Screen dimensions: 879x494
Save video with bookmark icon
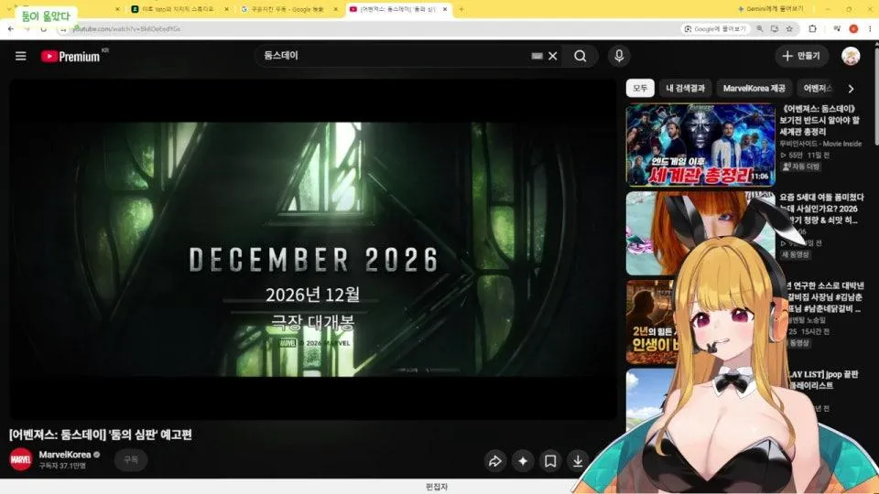pyautogui.click(x=550, y=461)
